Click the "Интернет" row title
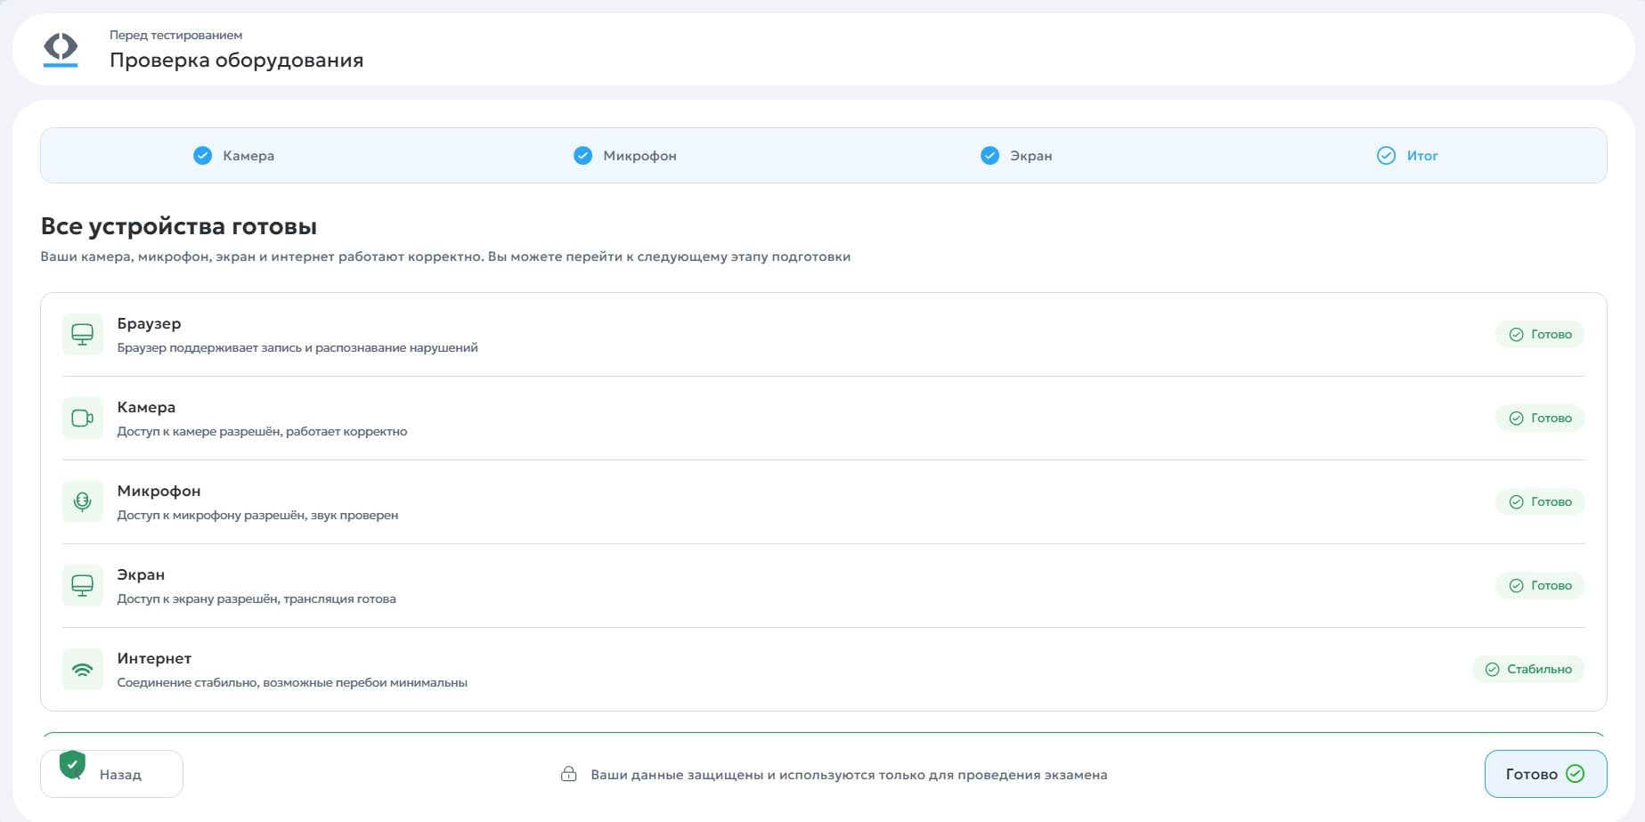This screenshot has width=1645, height=822. click(x=154, y=658)
